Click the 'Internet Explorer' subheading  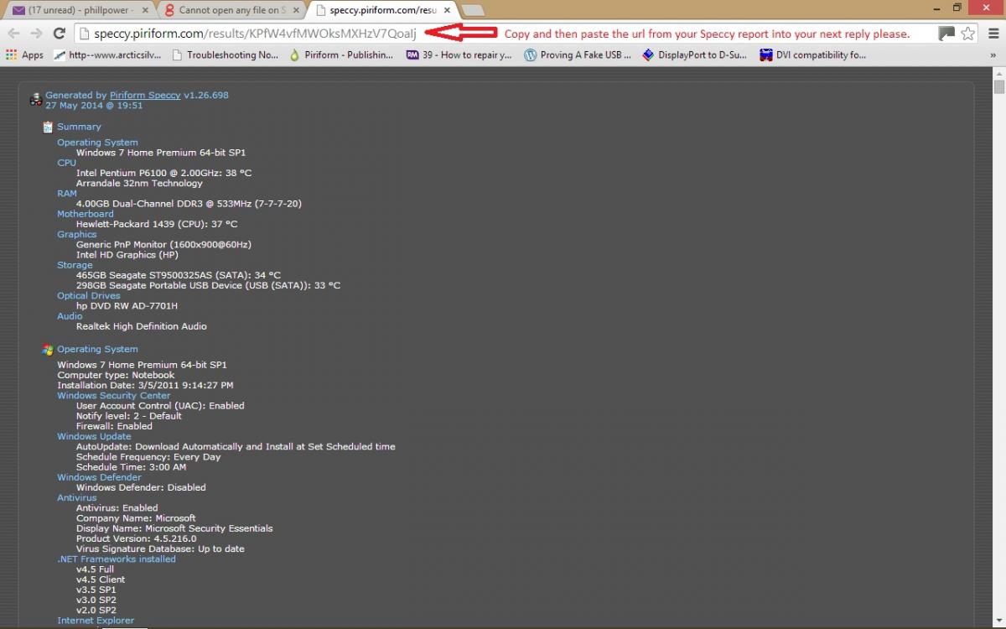coord(96,621)
